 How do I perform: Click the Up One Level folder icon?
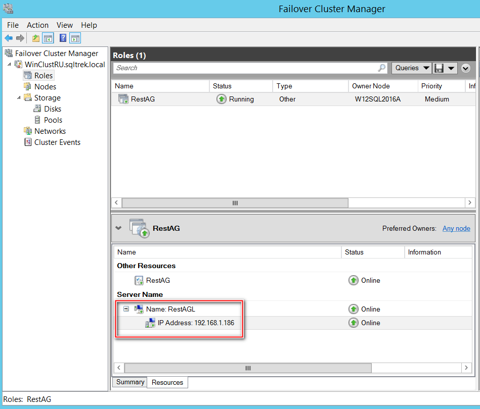(x=35, y=38)
